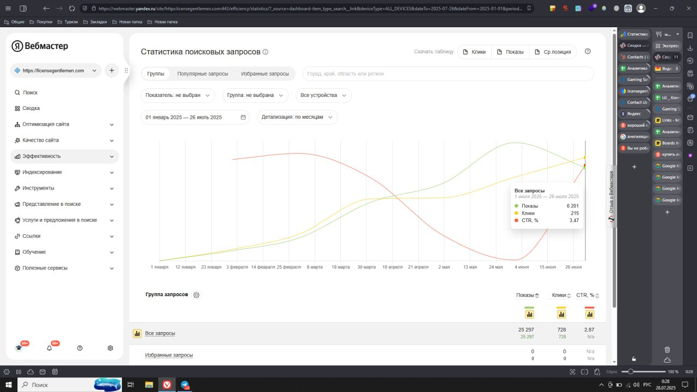Open Telegram from the Windows taskbar
Image resolution: width=697 pixels, height=392 pixels.
click(185, 384)
